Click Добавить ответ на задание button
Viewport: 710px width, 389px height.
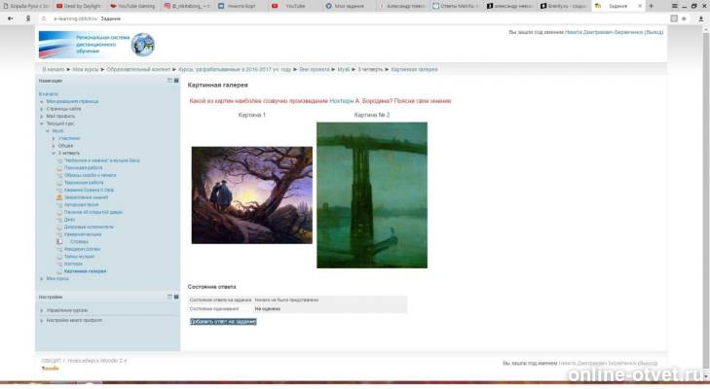click(223, 321)
